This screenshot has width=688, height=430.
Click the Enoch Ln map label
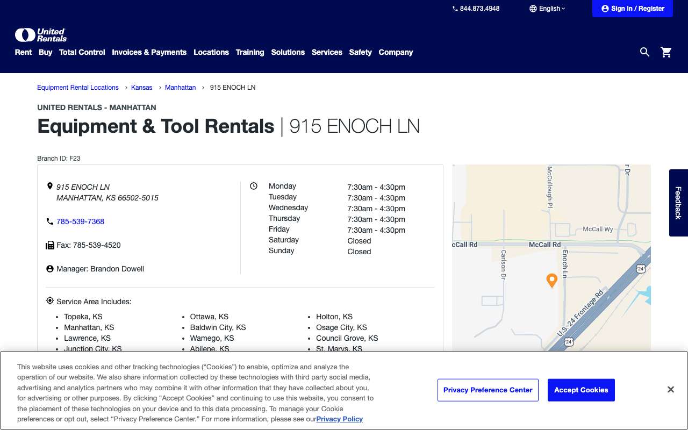point(565,264)
